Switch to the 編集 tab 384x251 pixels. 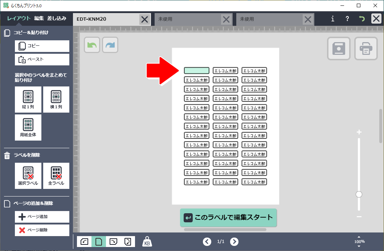click(39, 19)
